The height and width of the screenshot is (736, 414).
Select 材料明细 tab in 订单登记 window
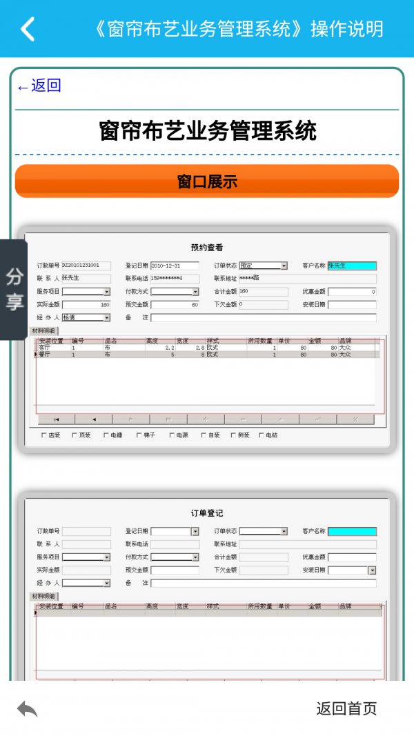tap(44, 597)
